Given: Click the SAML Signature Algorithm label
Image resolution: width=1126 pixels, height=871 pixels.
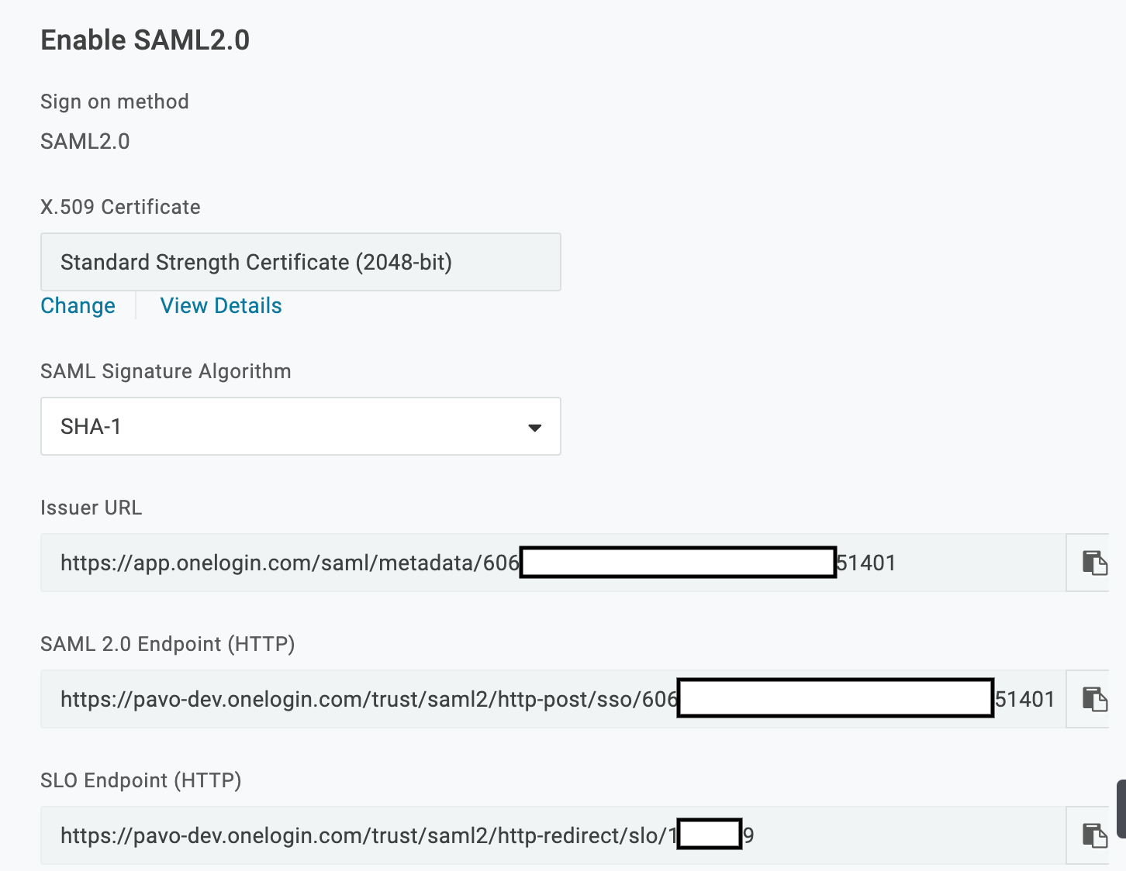Looking at the screenshot, I should [166, 371].
